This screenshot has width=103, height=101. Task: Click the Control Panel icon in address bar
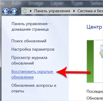pos(24,11)
